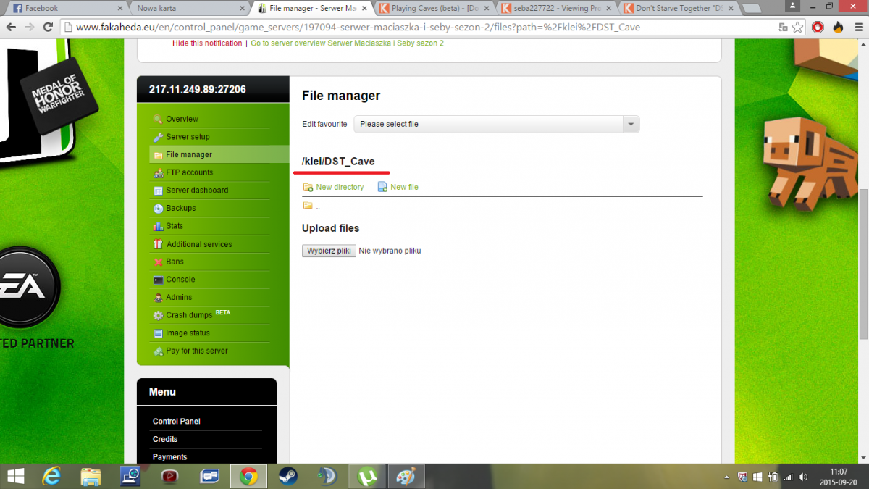
Task: Click the flame extension icon
Action: click(x=838, y=28)
